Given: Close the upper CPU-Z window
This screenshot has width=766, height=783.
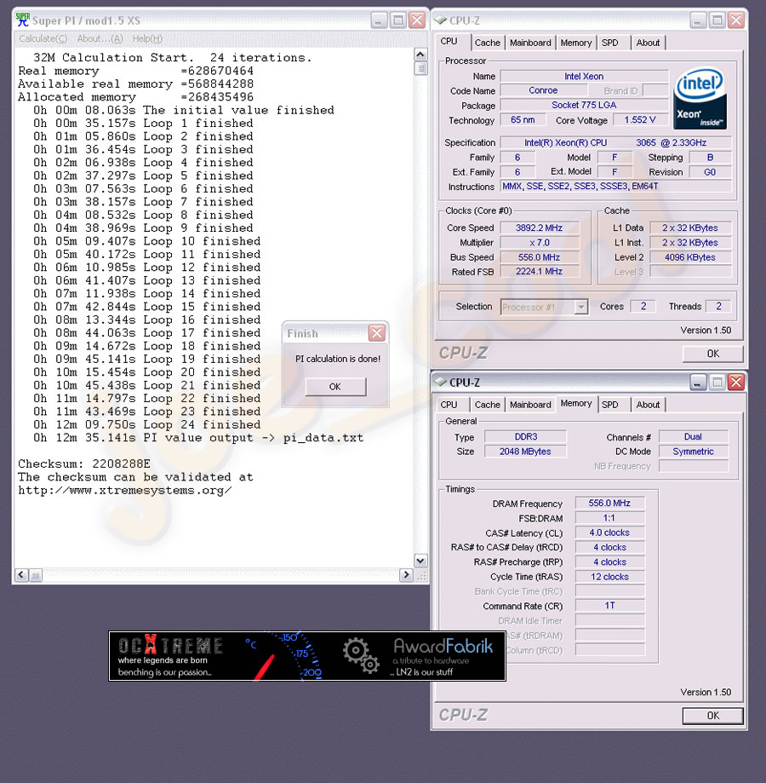Looking at the screenshot, I should point(736,20).
